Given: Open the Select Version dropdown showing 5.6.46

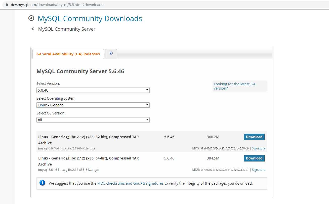Looking at the screenshot, I should tap(93, 90).
